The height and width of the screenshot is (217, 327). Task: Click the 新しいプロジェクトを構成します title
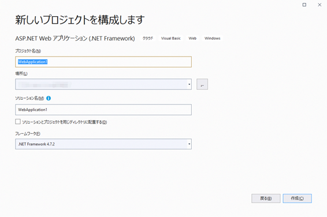click(80, 20)
